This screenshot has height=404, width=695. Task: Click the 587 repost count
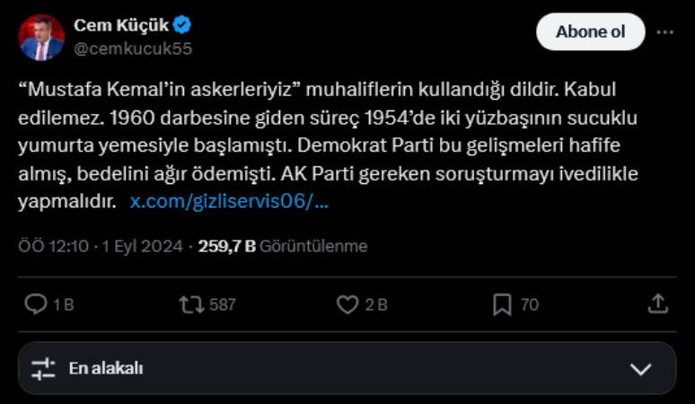222,304
